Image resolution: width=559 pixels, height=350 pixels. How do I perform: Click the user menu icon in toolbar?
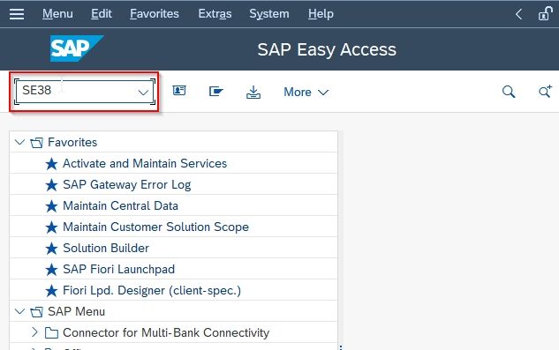(x=179, y=91)
